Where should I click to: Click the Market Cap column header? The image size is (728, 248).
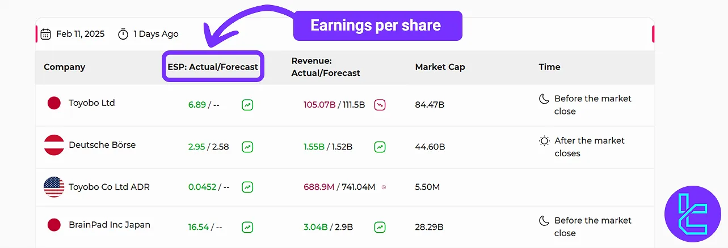click(440, 67)
